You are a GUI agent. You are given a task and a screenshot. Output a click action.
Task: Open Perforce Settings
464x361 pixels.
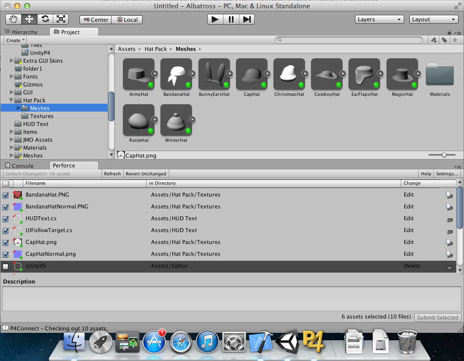447,173
